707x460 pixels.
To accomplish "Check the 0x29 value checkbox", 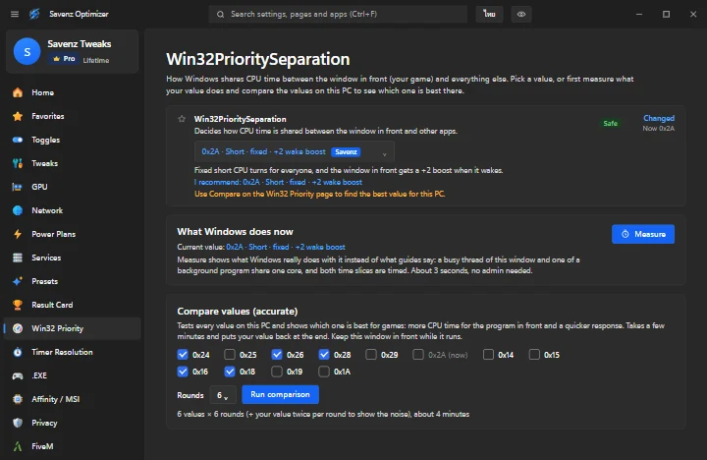I will 371,355.
